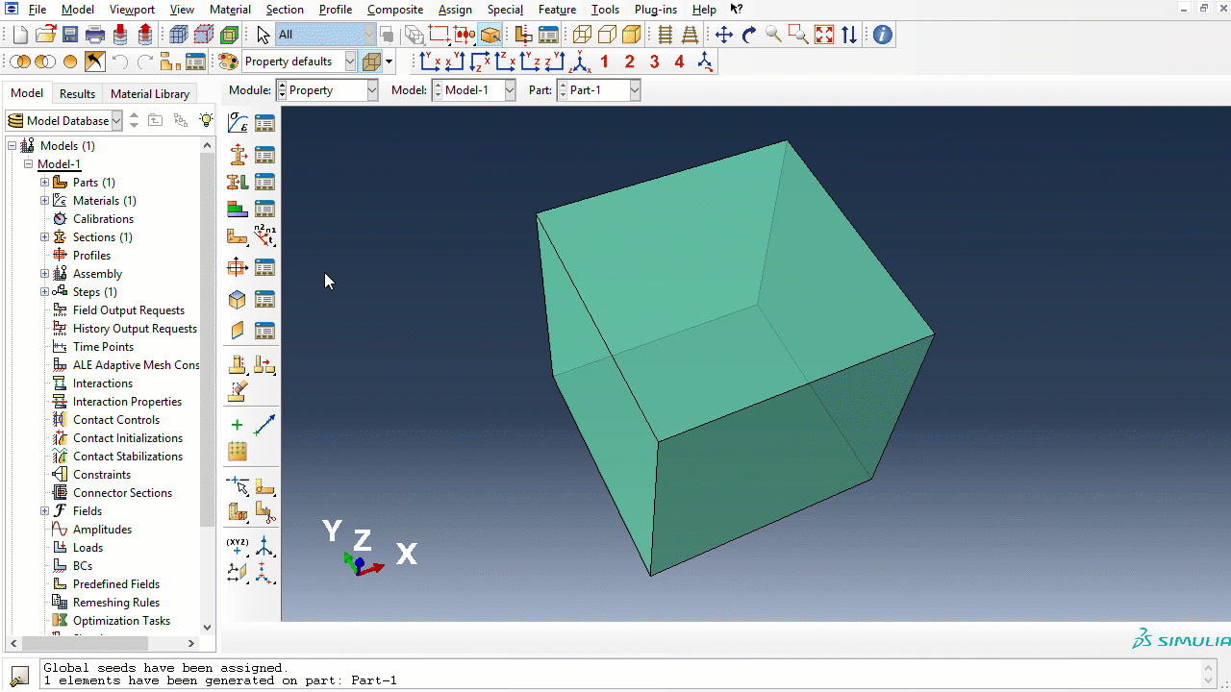Image resolution: width=1231 pixels, height=692 pixels.
Task: Click the Create Material sigma-epsilon icon
Action: point(238,123)
